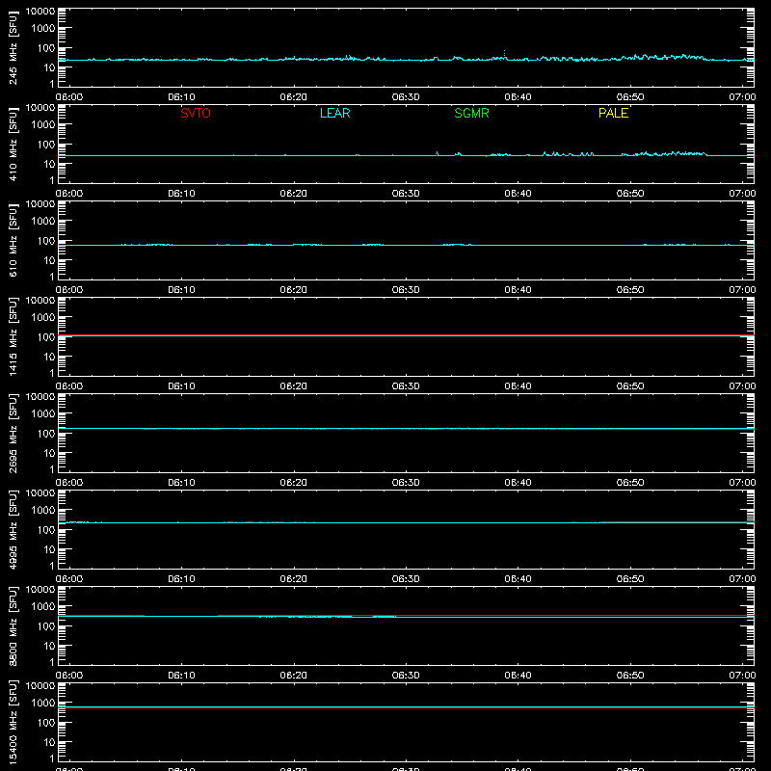The image size is (771, 771).
Task: Select the 410 MHz [SFU] axis title
Action: coord(13,144)
